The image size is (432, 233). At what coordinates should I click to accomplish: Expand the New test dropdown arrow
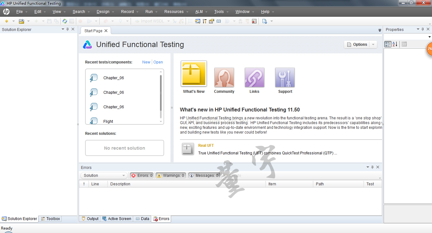click(x=13, y=21)
